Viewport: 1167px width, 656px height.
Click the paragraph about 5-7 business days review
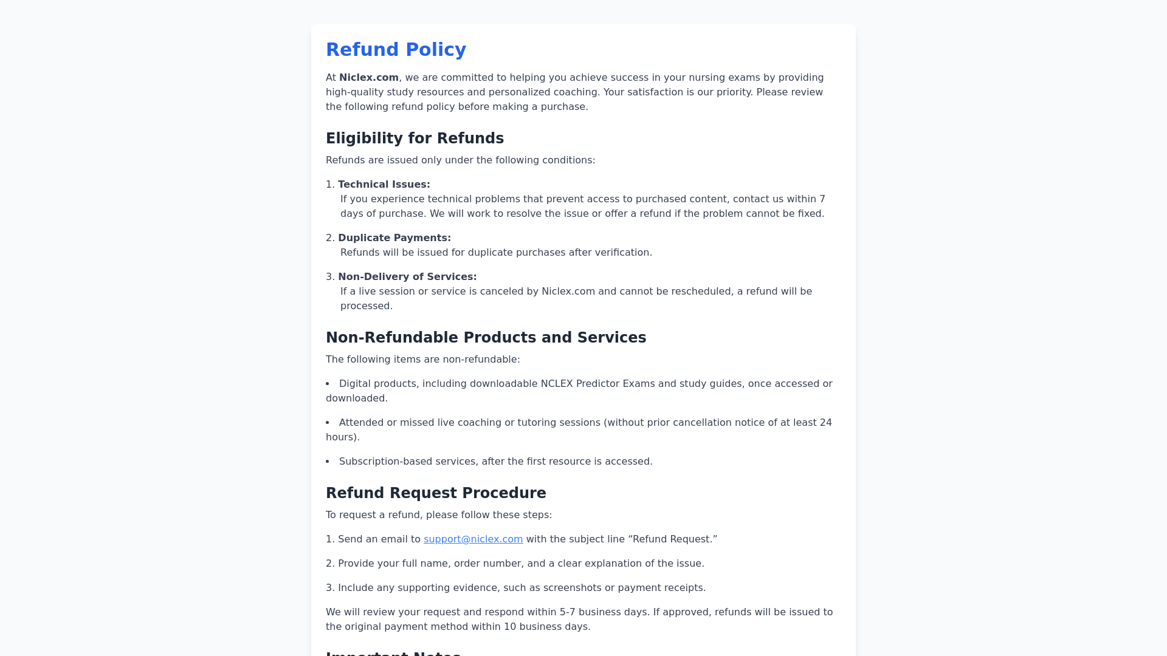tap(579, 620)
